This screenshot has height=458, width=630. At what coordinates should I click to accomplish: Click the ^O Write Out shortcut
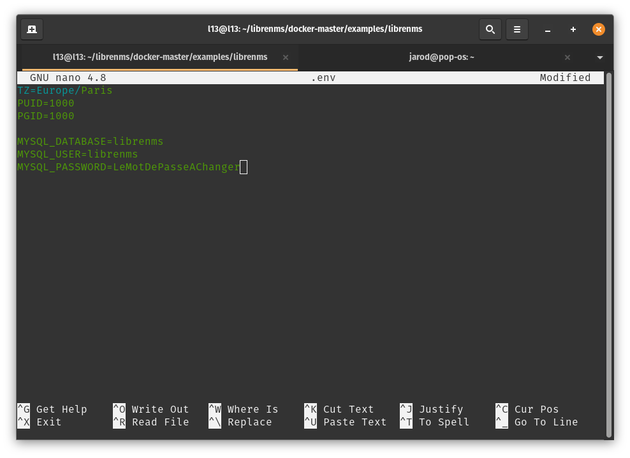[x=150, y=410]
